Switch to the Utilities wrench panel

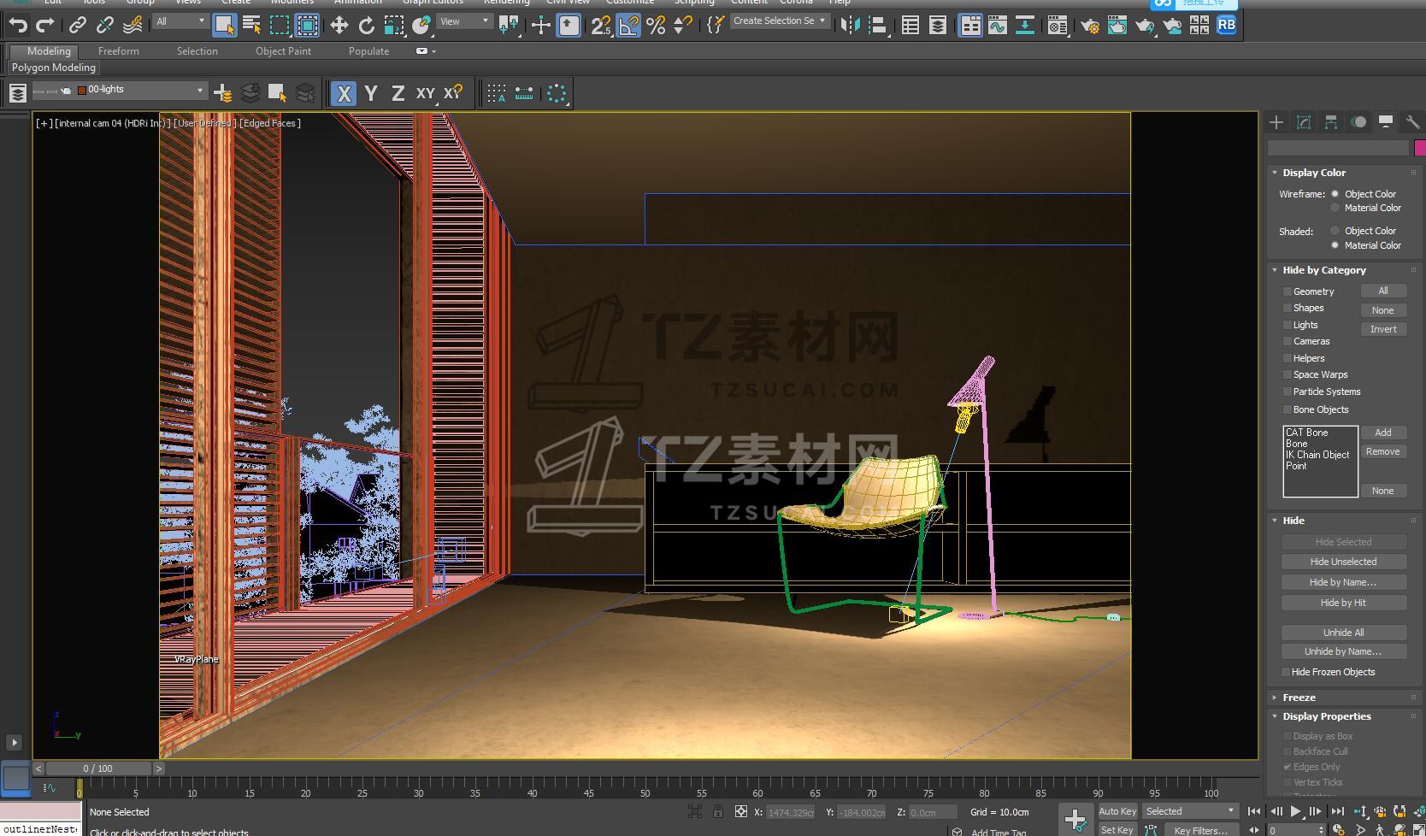[1412, 122]
